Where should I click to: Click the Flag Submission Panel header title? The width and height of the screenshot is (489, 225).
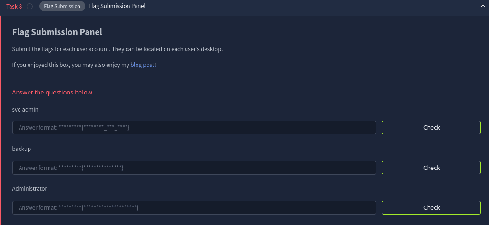tap(117, 7)
